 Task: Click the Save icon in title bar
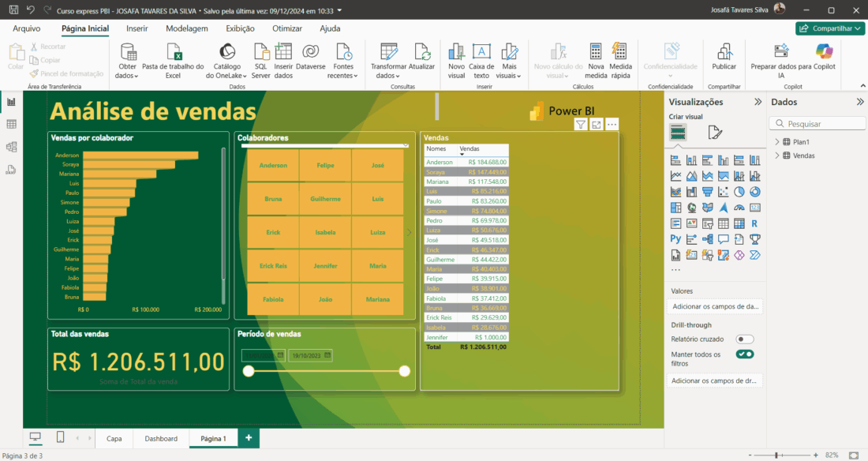[14, 10]
